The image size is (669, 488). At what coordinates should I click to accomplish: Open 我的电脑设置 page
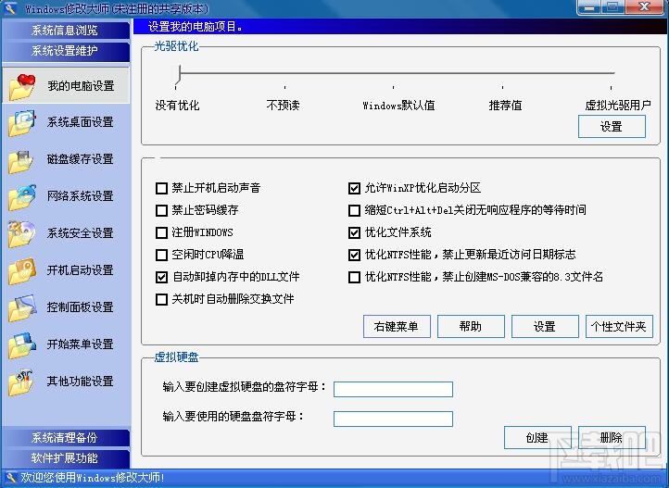[66, 85]
